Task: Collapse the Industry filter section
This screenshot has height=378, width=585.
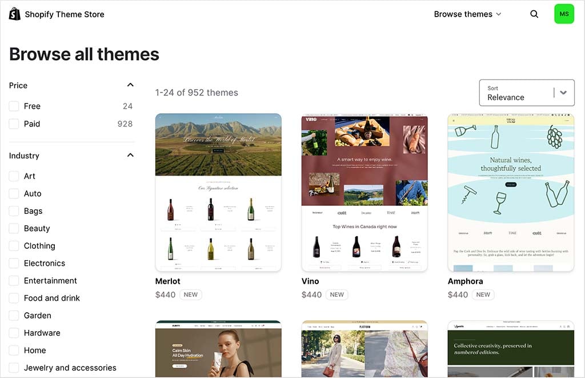Action: click(x=130, y=156)
